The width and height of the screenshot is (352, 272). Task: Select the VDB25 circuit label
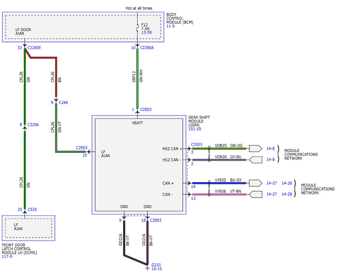(x=221, y=146)
